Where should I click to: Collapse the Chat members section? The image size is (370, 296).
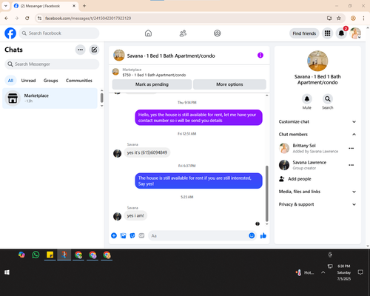tap(317, 134)
